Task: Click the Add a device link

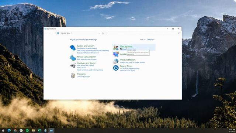Action: click(x=81, y=68)
